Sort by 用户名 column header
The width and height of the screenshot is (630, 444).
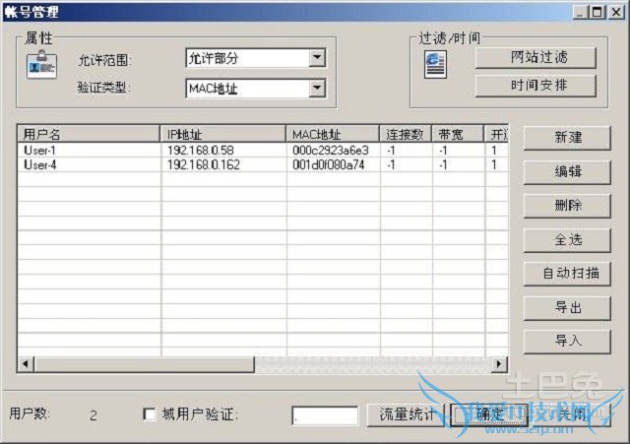pos(89,134)
